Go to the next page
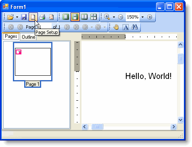 [67, 27]
